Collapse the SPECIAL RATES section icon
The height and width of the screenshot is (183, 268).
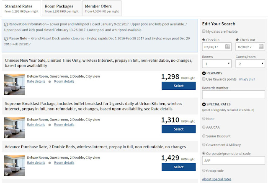pyautogui.click(x=204, y=104)
